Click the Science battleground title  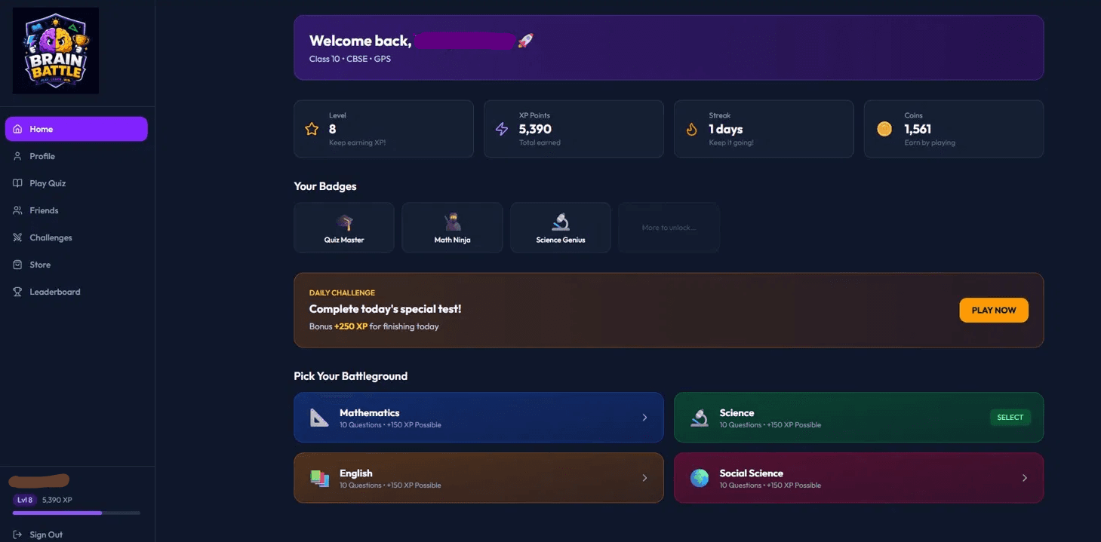coord(737,412)
